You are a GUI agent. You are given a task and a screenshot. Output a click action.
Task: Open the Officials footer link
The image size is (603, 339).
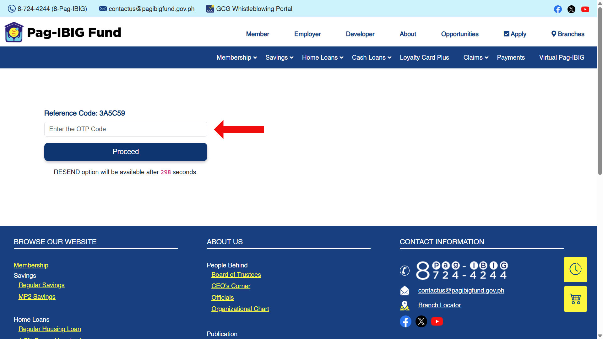[x=223, y=298]
